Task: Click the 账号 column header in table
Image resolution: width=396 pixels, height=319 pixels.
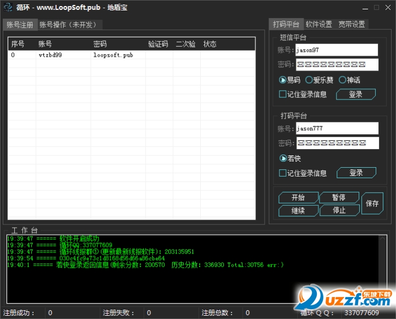Action: 63,44
